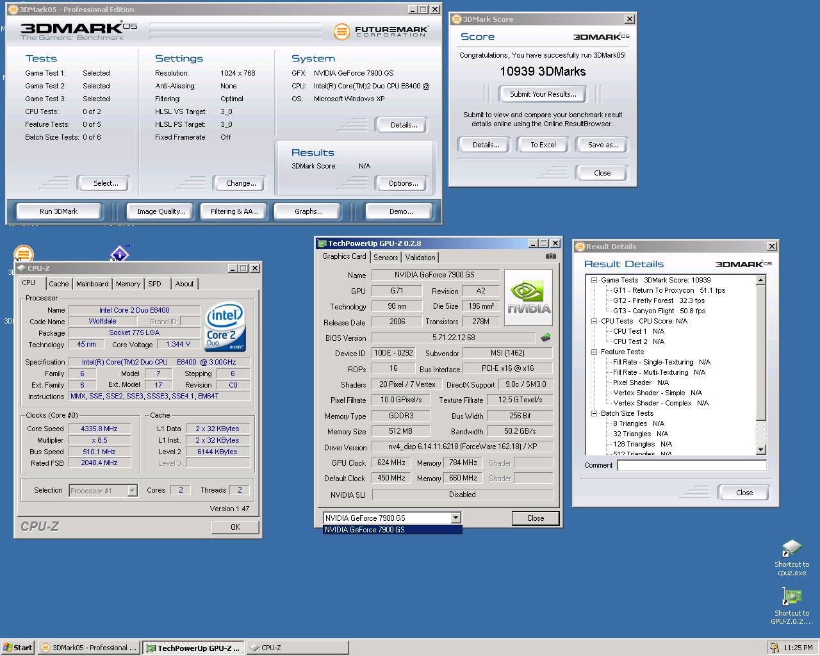The height and width of the screenshot is (656, 820).
Task: Open the Shortcut to GPU-Z desktop icon
Action: (x=792, y=606)
